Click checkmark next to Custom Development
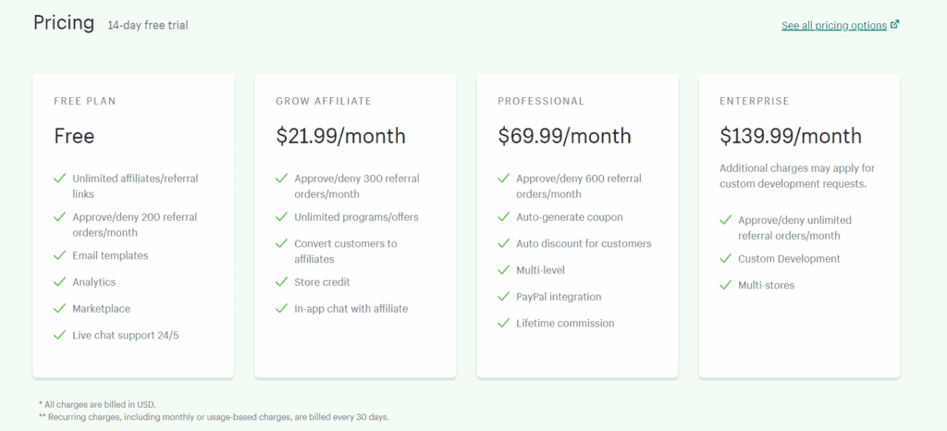947x431 pixels. click(x=725, y=258)
